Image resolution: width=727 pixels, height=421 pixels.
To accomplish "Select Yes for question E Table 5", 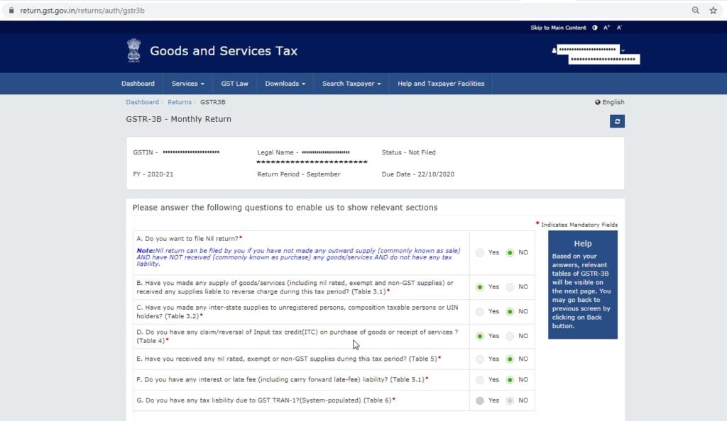I will (x=480, y=359).
